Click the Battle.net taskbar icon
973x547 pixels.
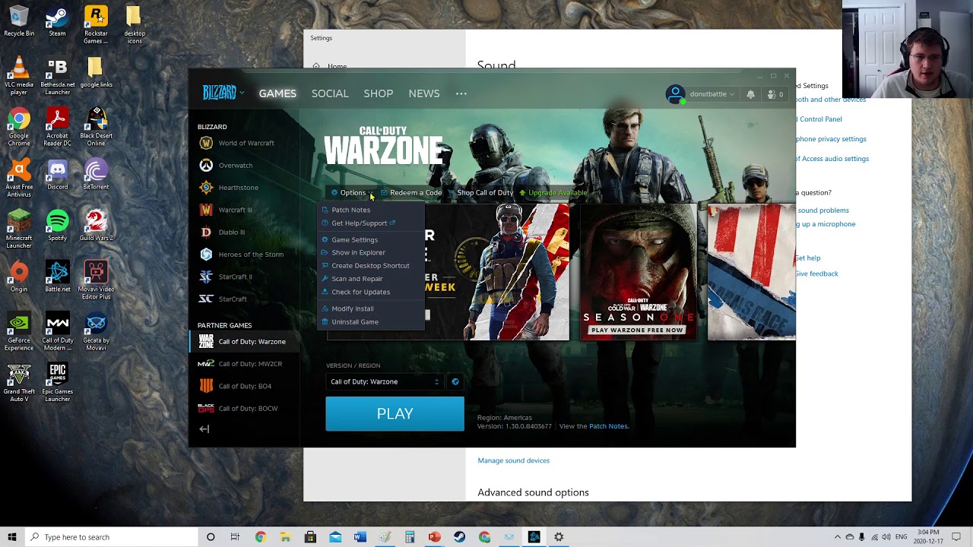click(x=534, y=537)
